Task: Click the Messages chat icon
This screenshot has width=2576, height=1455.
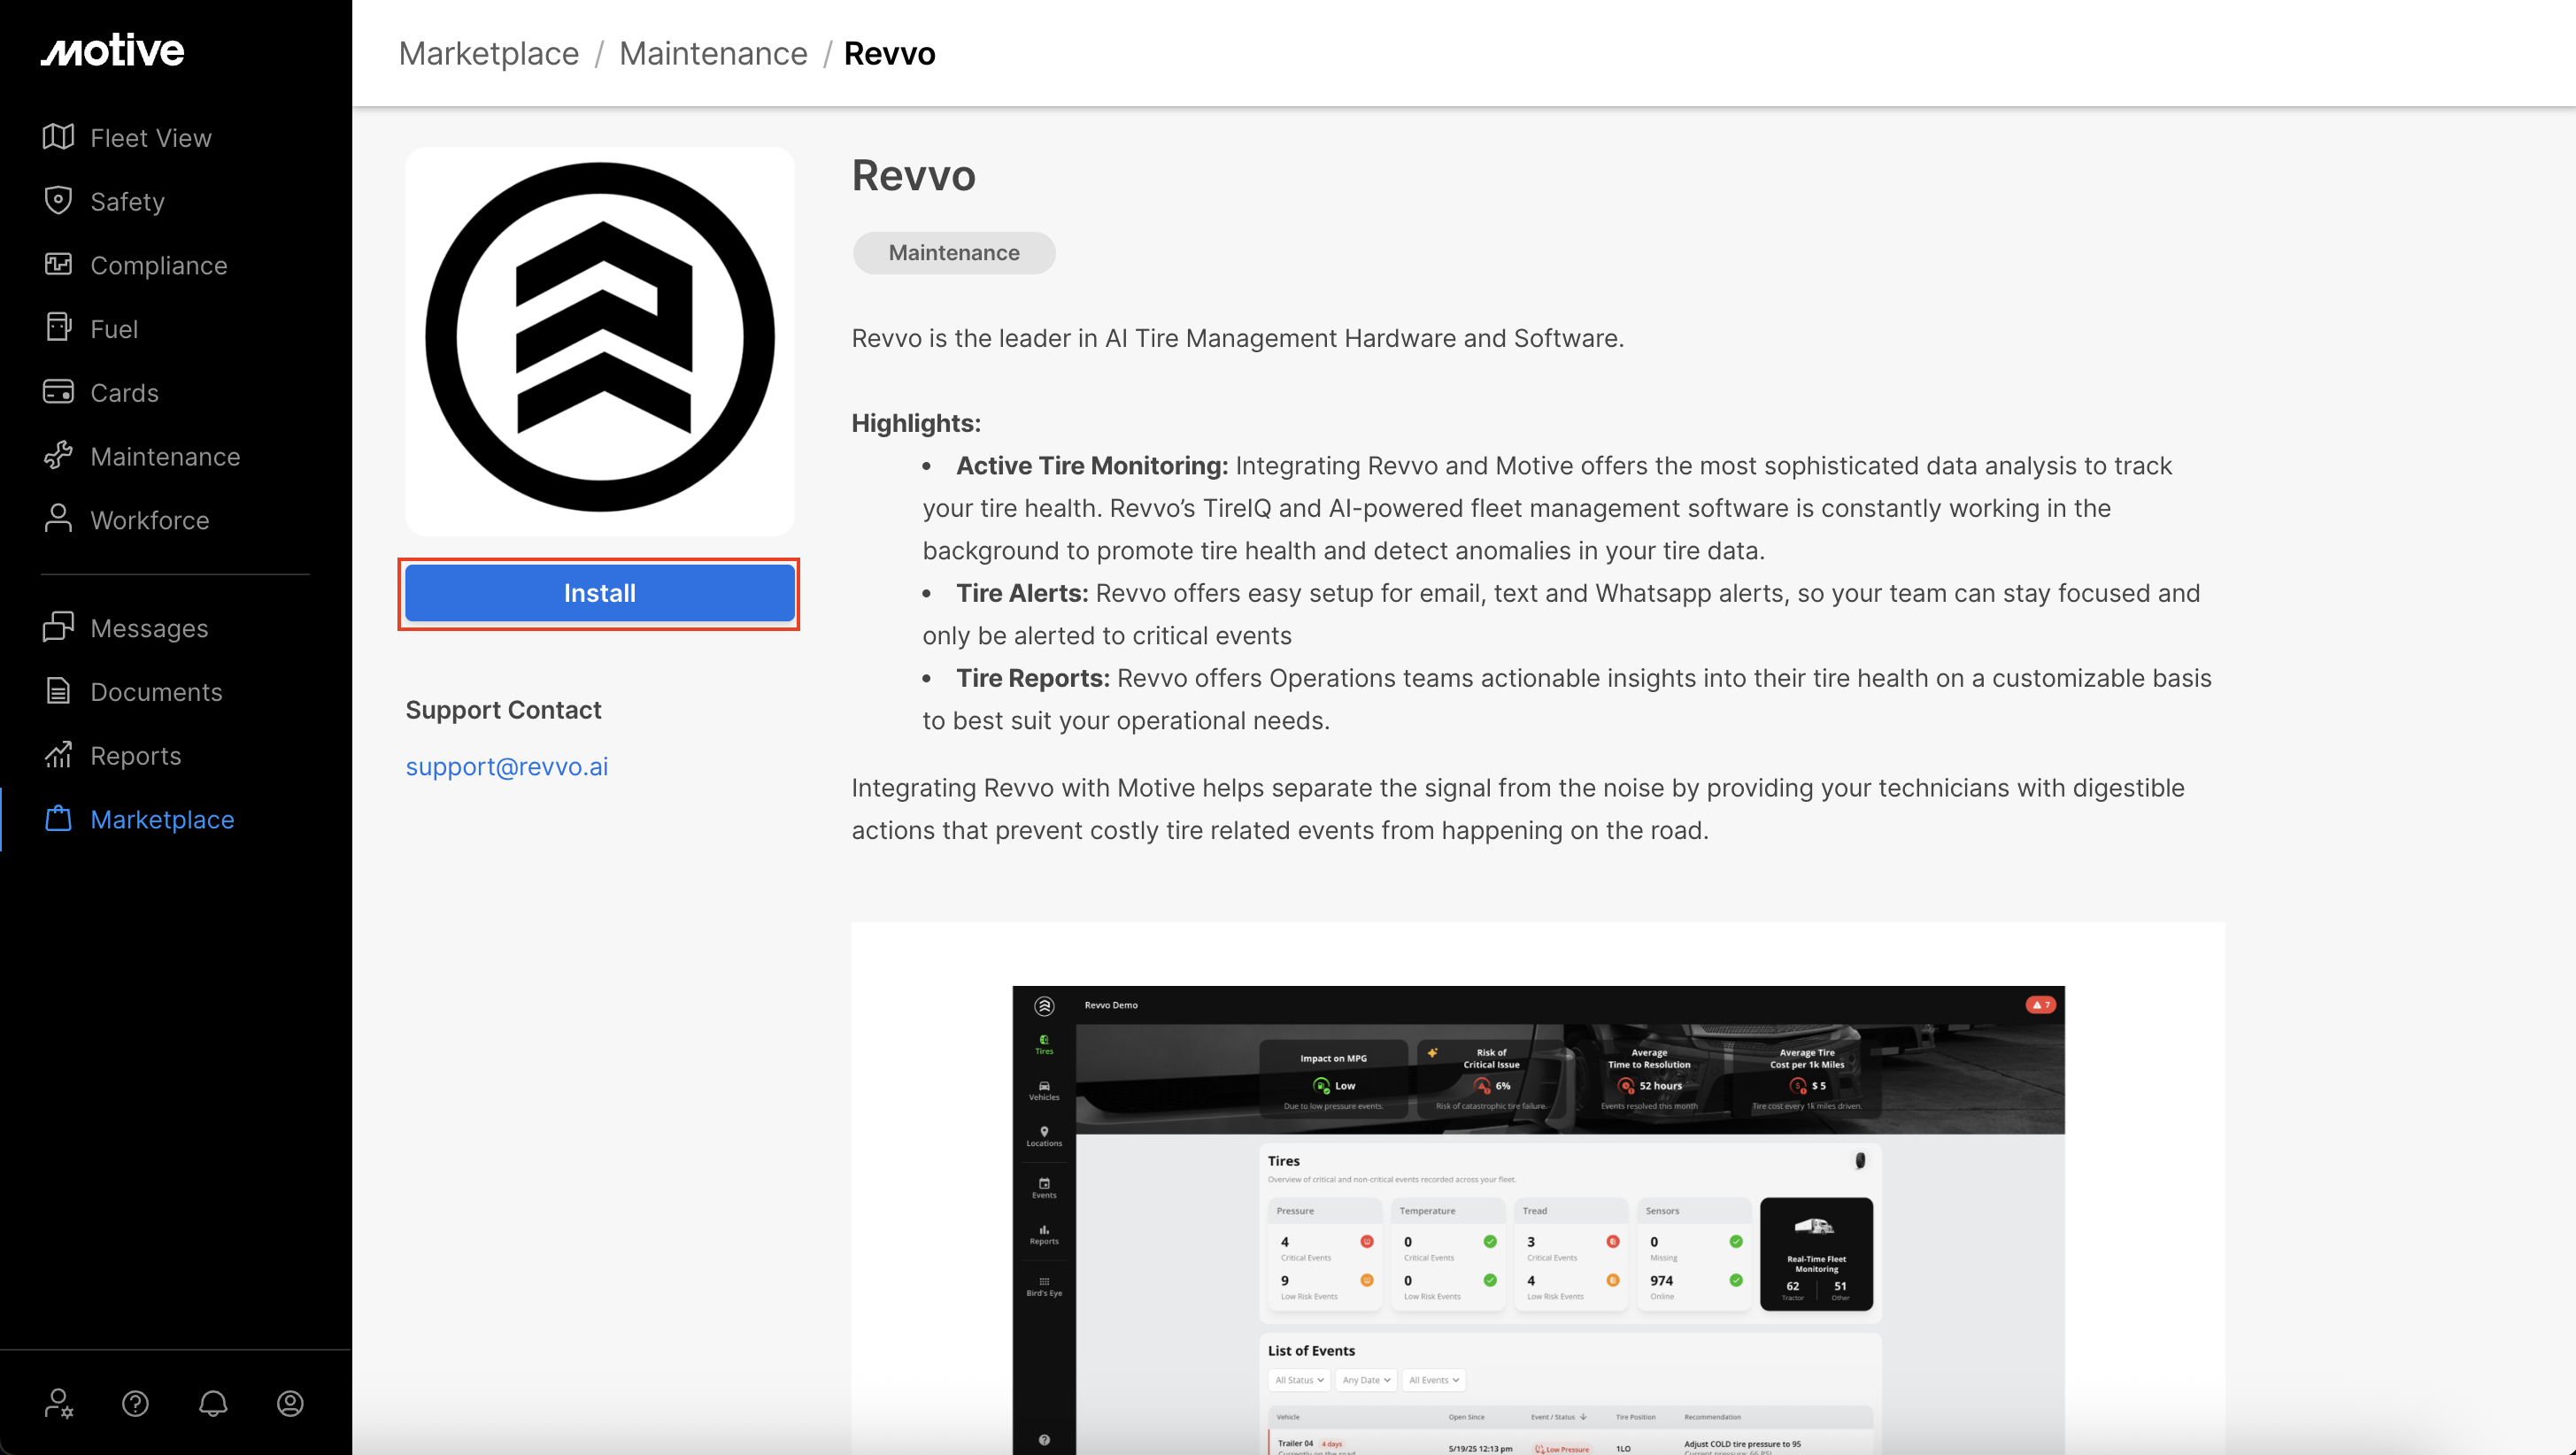Action: (58, 627)
